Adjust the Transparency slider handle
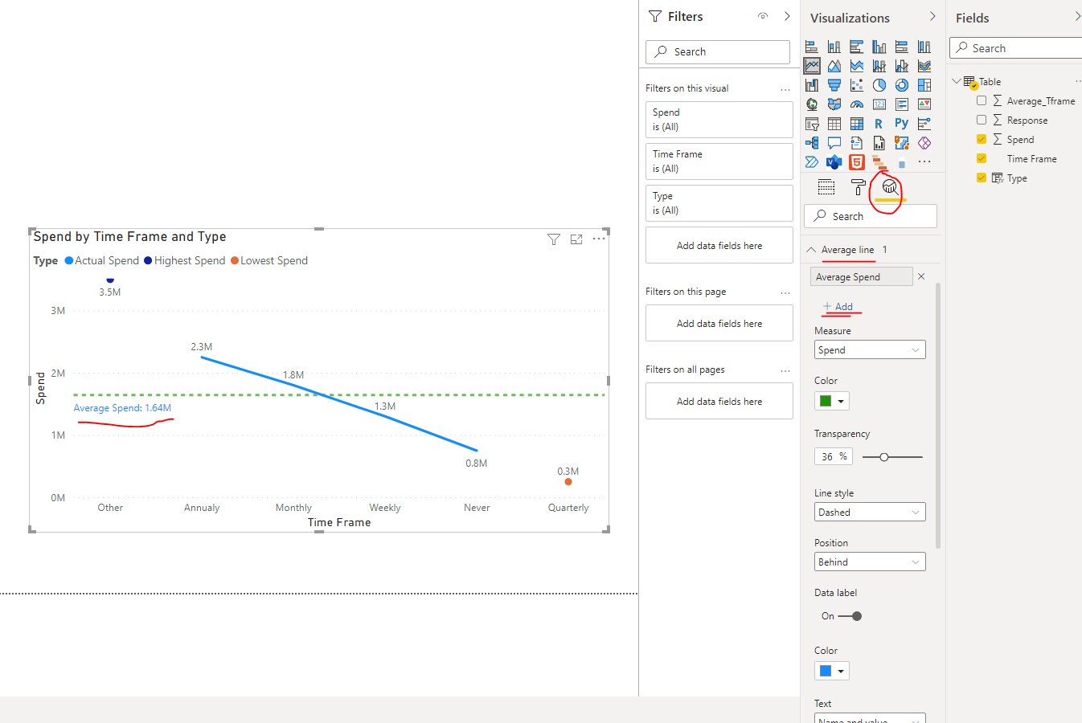Screen dimensions: 1082x723 (884, 457)
